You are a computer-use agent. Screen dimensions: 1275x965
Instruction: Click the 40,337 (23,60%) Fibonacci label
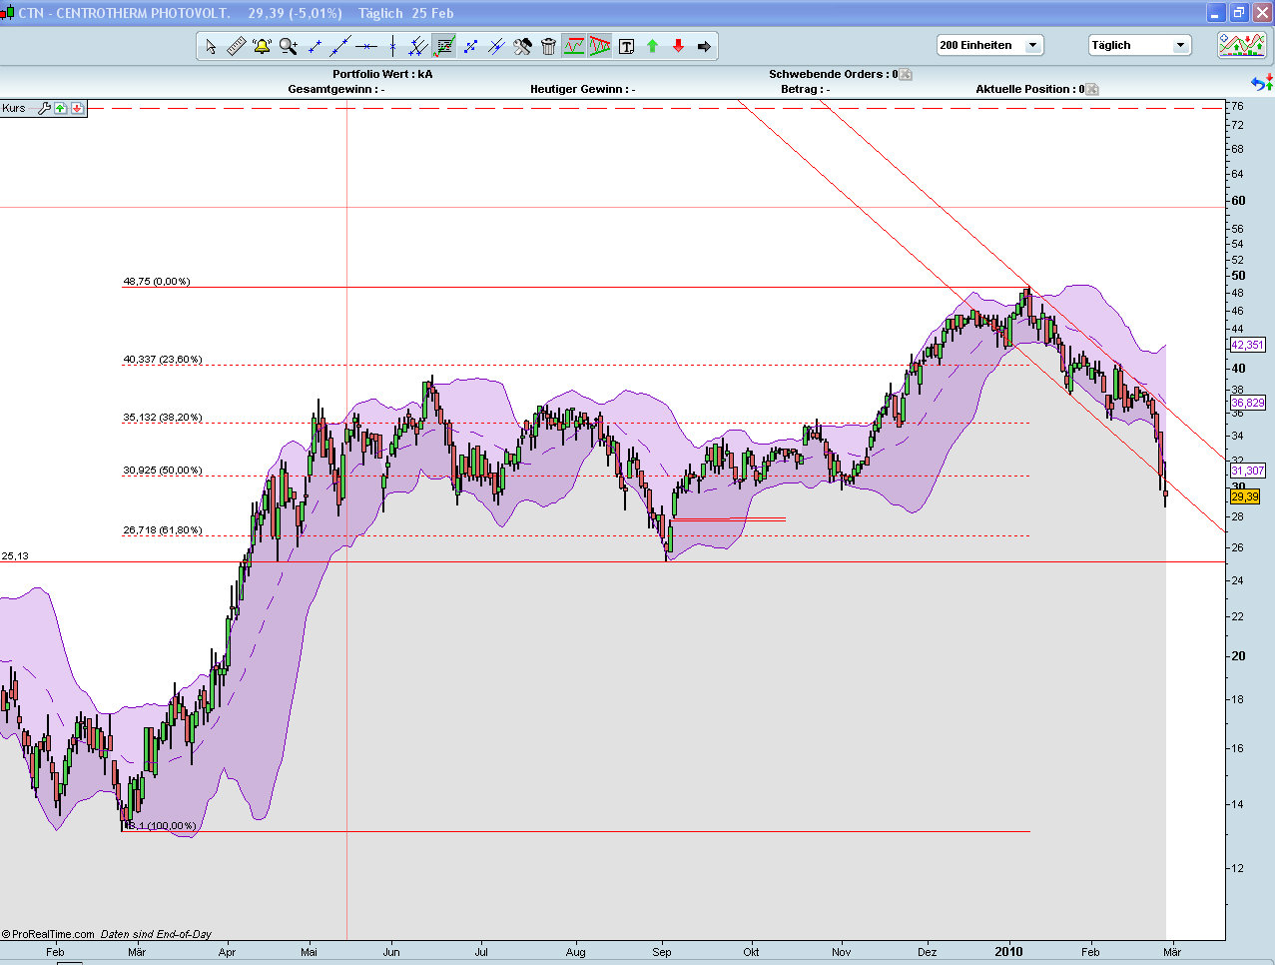click(x=163, y=360)
